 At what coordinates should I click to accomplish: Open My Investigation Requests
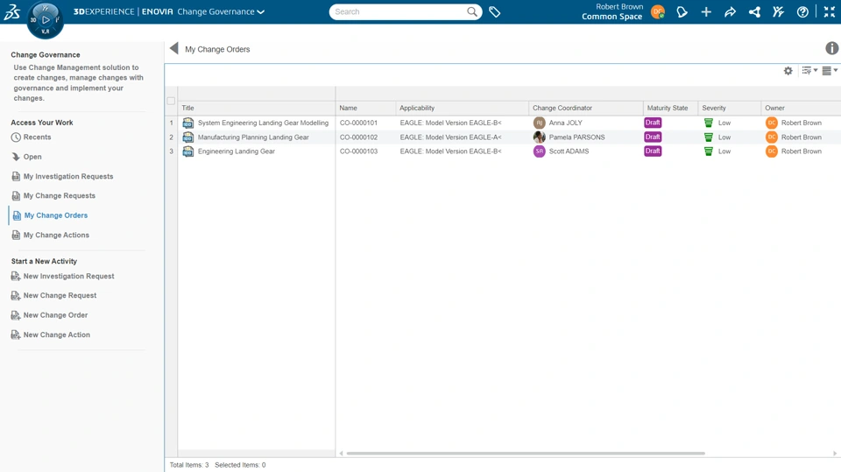68,177
